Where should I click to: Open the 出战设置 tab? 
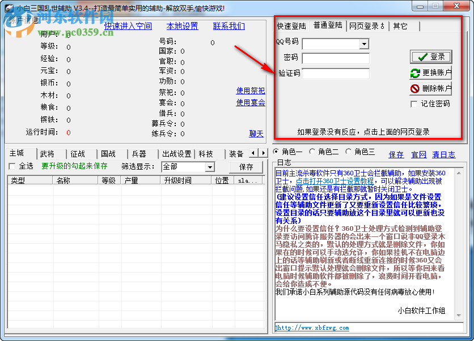point(177,154)
